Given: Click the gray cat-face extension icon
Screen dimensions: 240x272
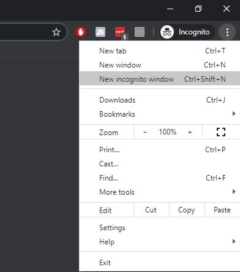Looking at the screenshot, I should click(140, 32).
